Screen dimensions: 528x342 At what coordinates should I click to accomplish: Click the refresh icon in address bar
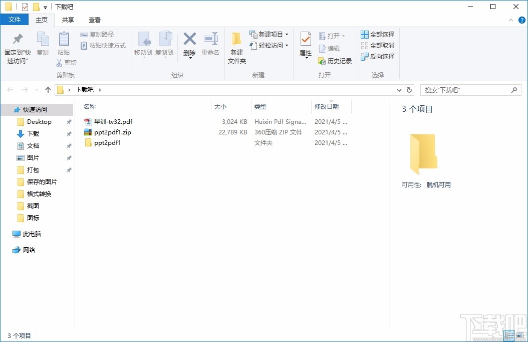pos(409,89)
